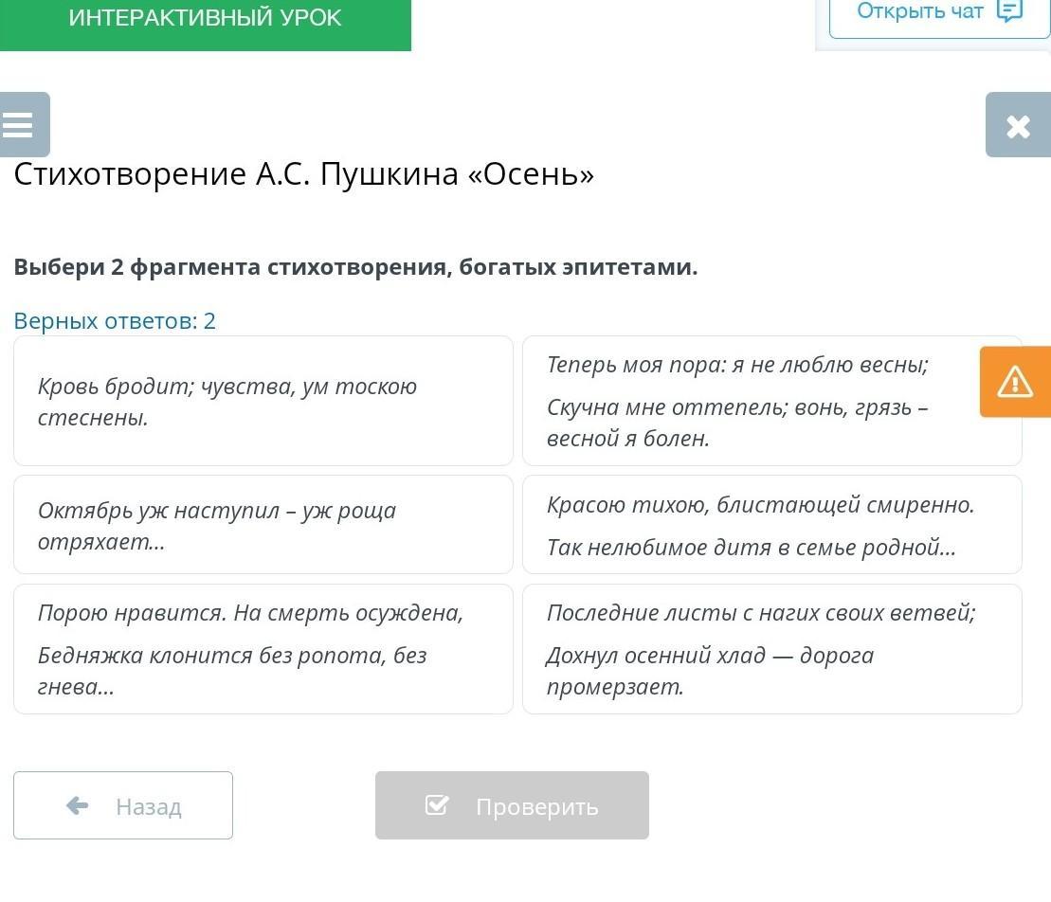Select answer 'Порою нравится. На смерть осуждена'
The width and height of the screenshot is (1051, 902).
263,649
